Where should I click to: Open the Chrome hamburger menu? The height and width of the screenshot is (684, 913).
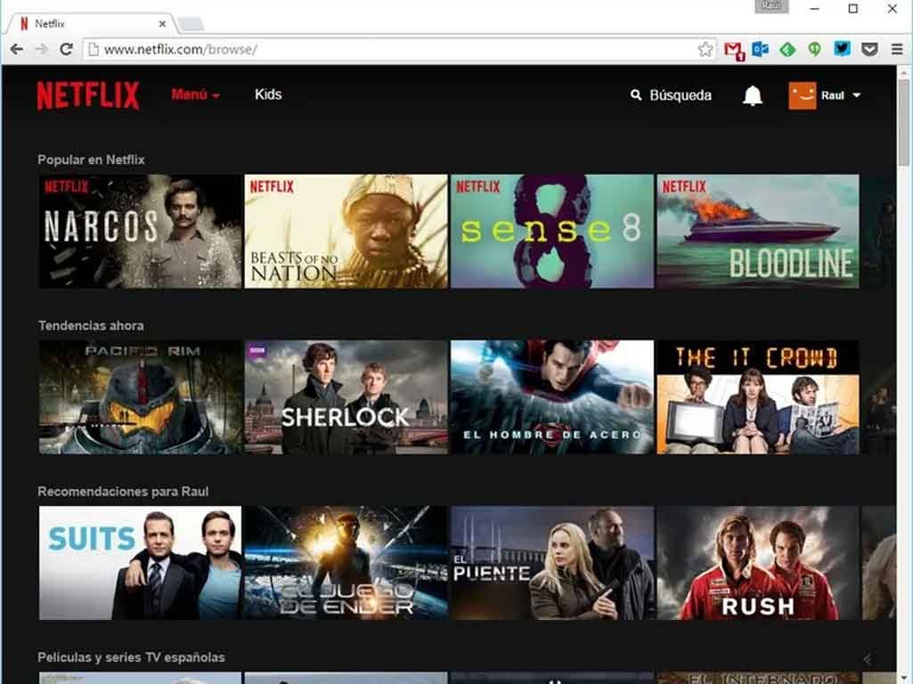coord(897,50)
